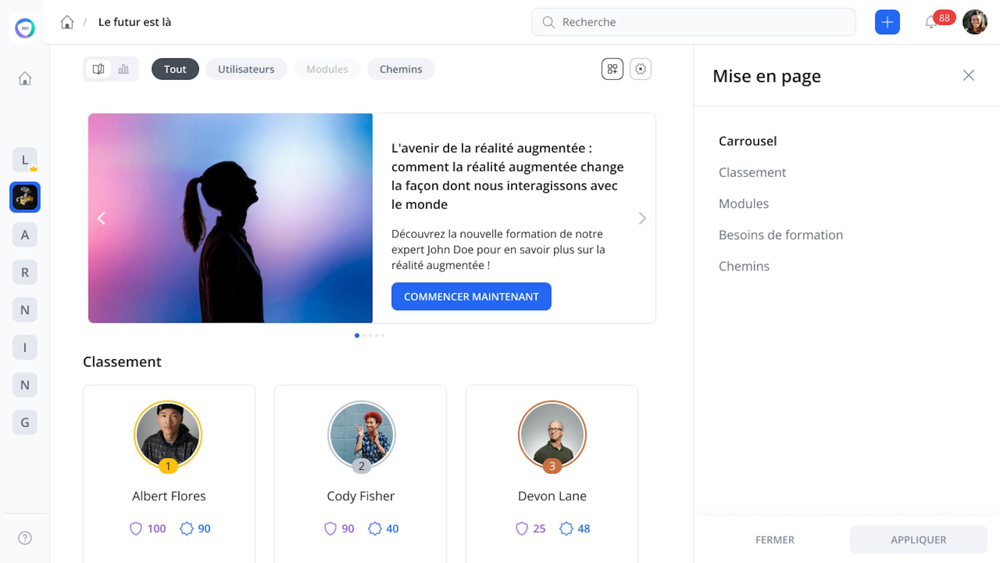Select Chemins in layout panel list

[744, 266]
